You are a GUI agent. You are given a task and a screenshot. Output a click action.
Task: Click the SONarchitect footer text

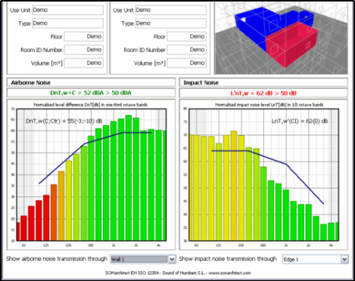178,273
